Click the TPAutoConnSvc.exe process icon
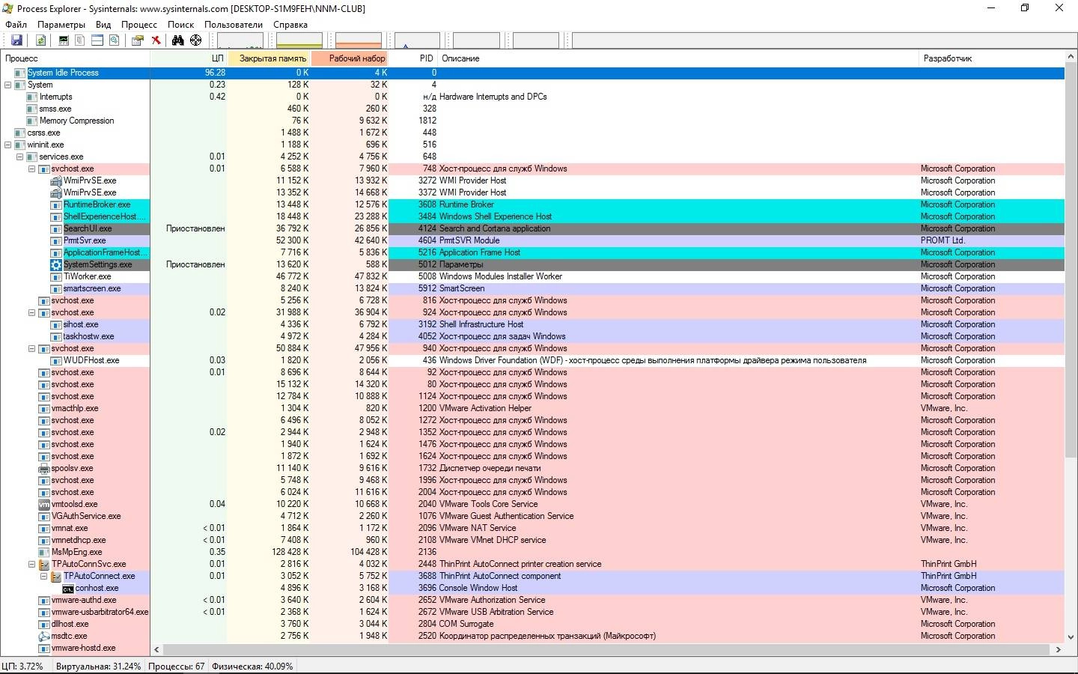 point(44,564)
